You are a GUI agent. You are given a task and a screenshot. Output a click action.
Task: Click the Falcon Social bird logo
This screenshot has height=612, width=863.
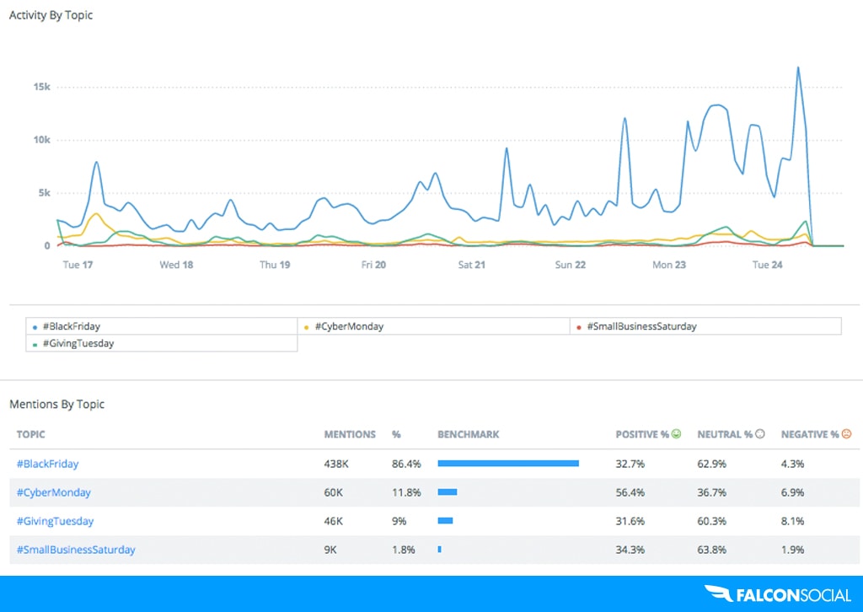tap(718, 595)
